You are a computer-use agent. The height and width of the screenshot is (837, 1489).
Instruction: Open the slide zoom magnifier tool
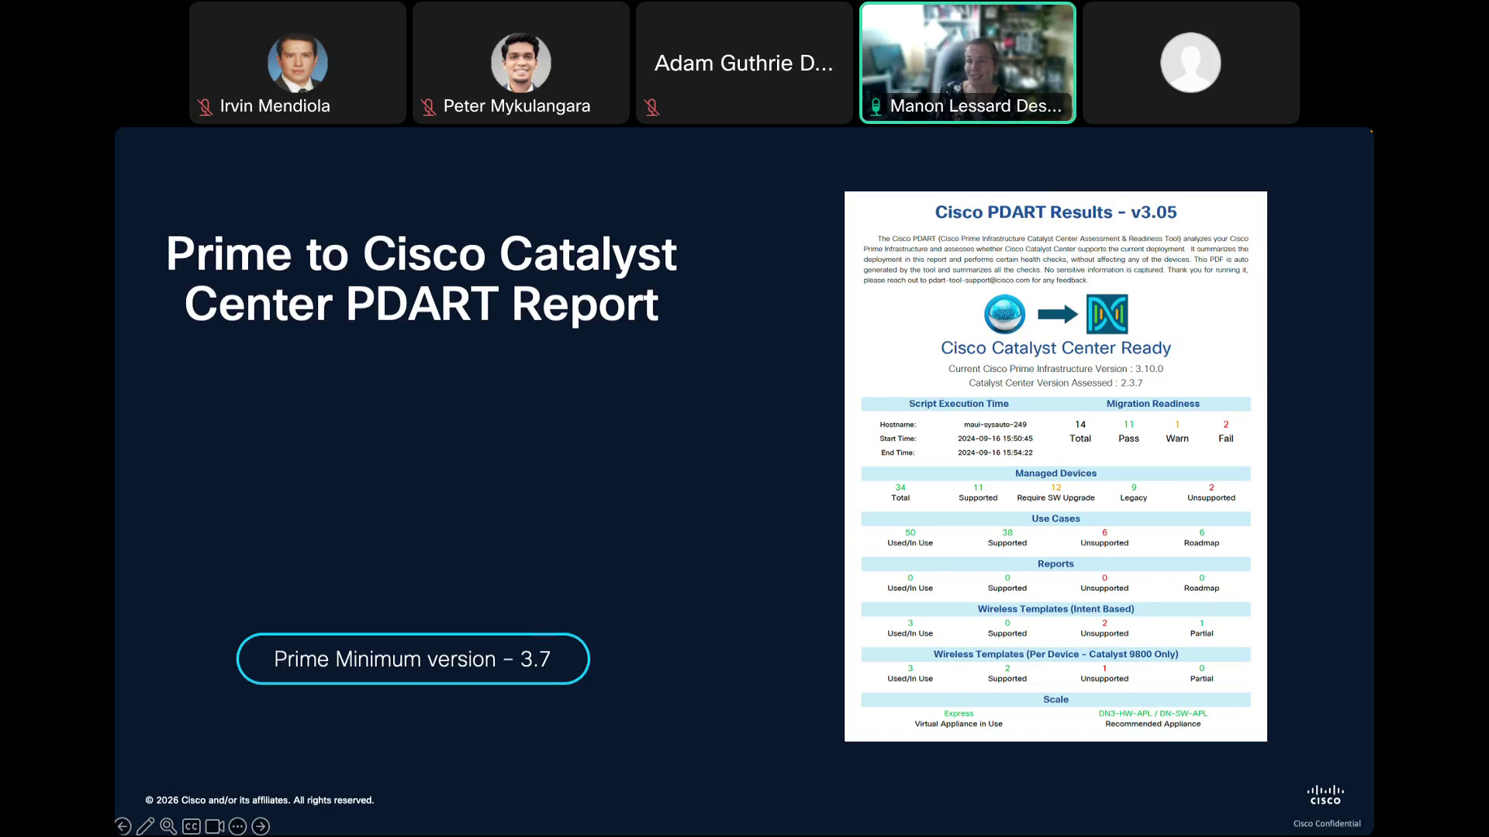point(168,826)
